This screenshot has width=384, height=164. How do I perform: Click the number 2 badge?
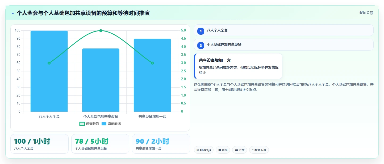(201, 45)
